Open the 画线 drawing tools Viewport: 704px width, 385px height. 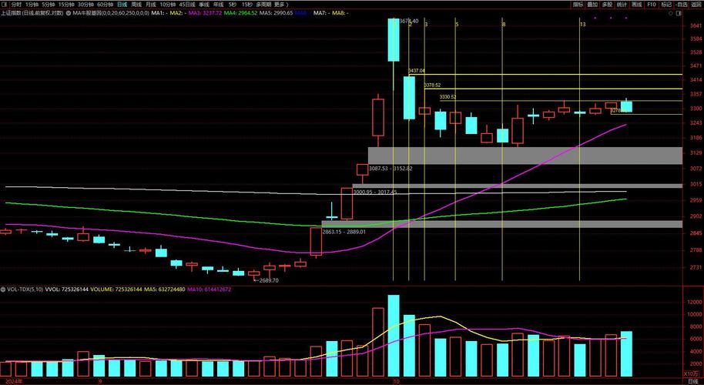click(636, 4)
